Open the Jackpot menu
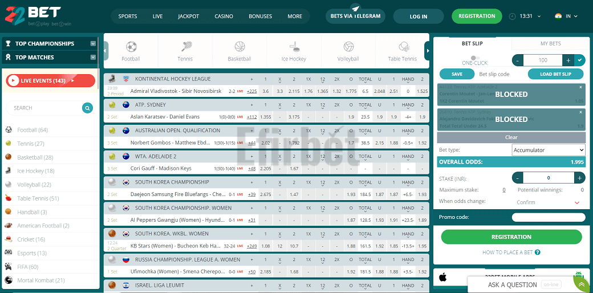This screenshot has height=293, width=593. (188, 17)
